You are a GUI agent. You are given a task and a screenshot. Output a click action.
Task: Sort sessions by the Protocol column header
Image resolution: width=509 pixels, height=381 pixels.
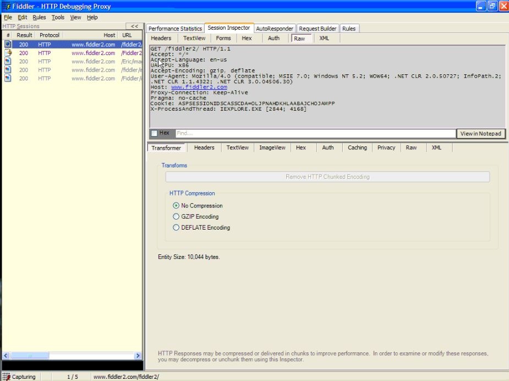coord(50,35)
